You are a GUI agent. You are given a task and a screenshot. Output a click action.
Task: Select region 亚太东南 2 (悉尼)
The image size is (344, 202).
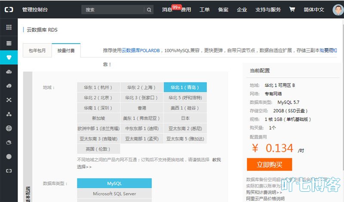click(x=185, y=129)
